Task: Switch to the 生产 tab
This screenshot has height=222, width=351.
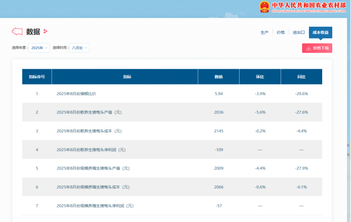Action: coord(264,32)
